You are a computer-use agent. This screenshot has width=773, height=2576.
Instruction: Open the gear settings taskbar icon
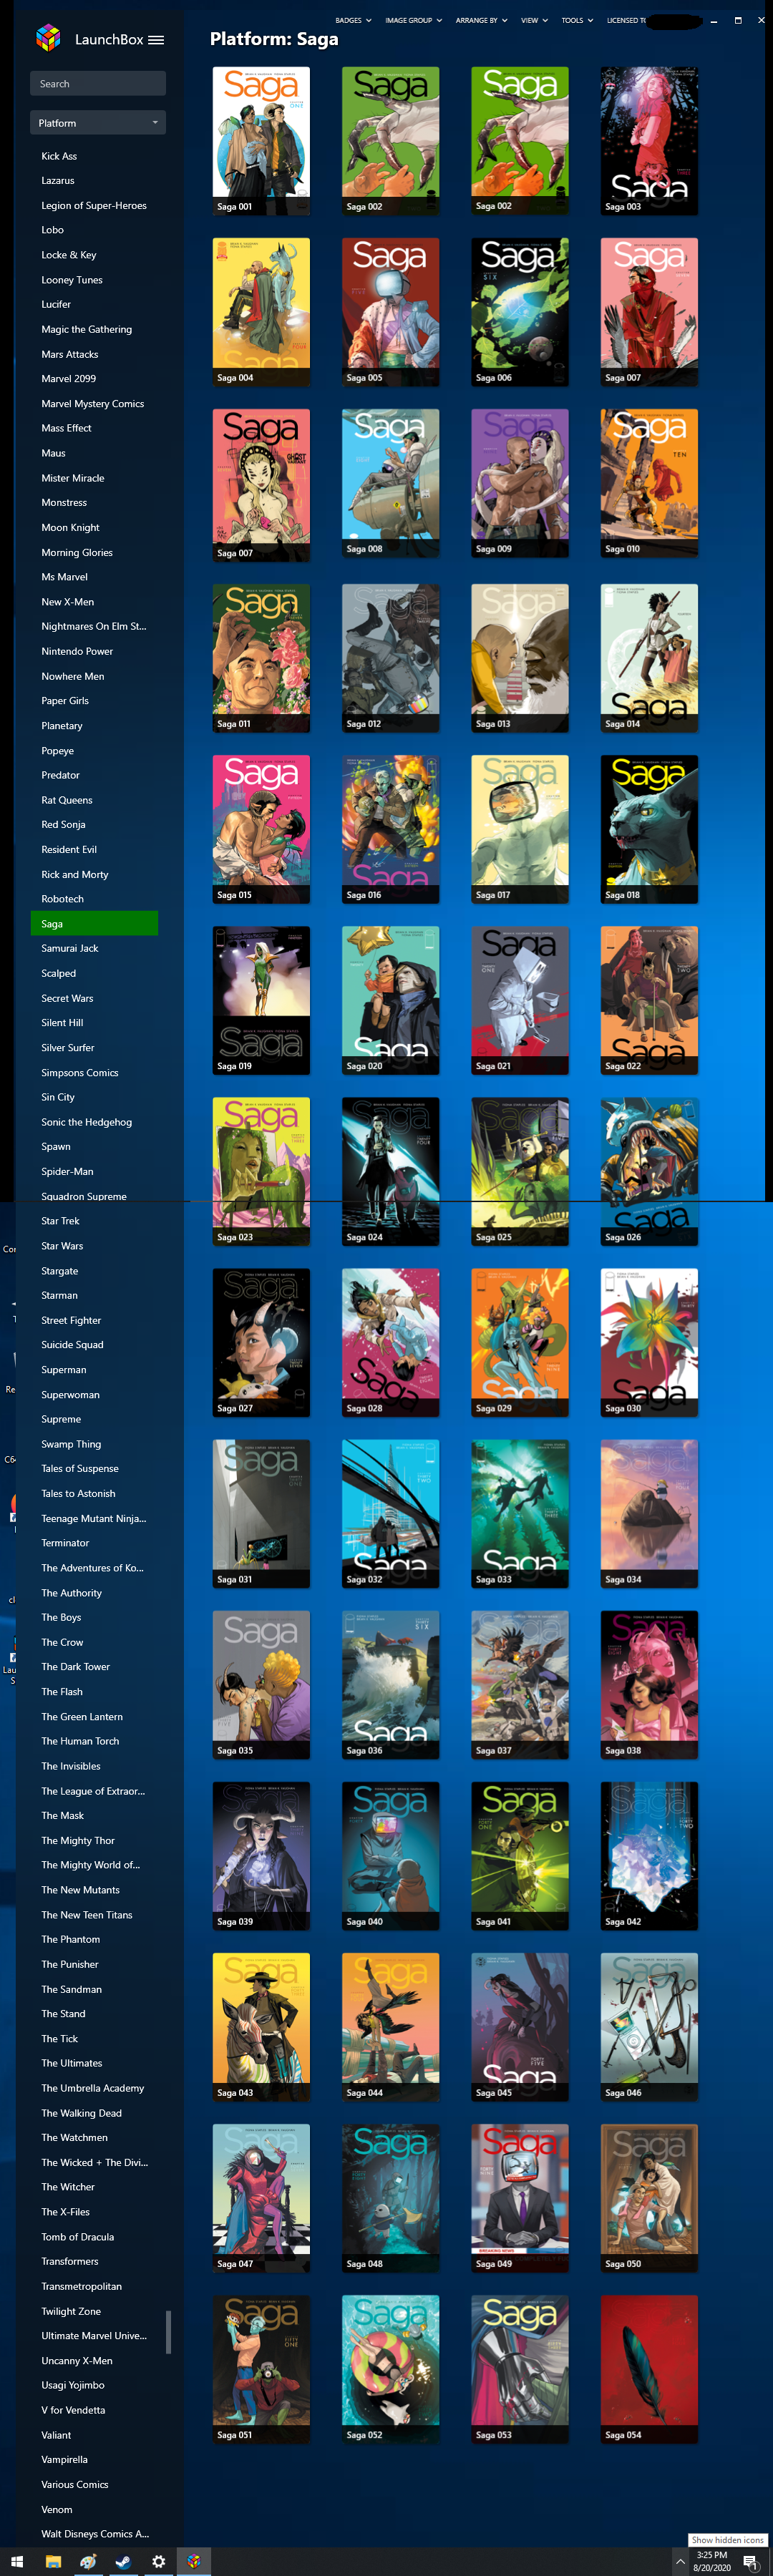pos(158,2561)
